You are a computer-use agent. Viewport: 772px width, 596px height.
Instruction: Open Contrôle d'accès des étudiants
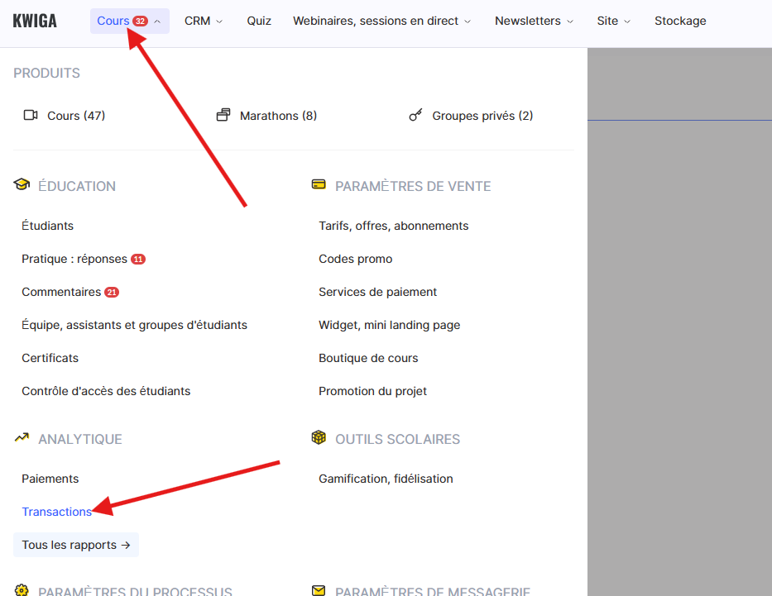pos(106,391)
